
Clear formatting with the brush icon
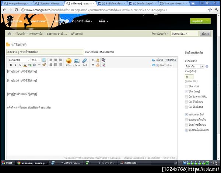pyautogui.click(x=44, y=65)
